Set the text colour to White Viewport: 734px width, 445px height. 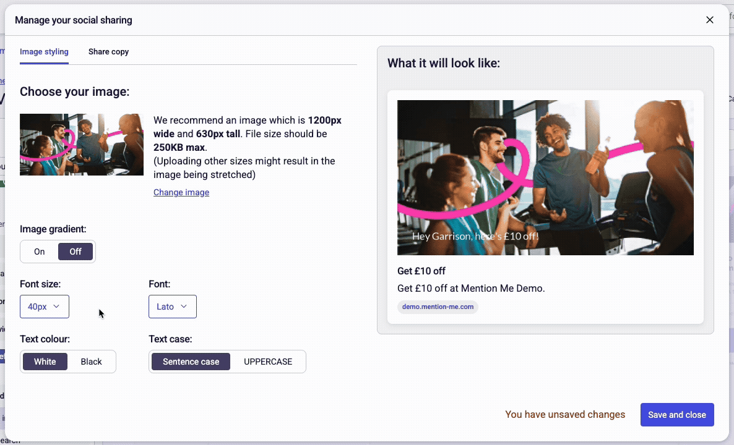[x=45, y=362]
